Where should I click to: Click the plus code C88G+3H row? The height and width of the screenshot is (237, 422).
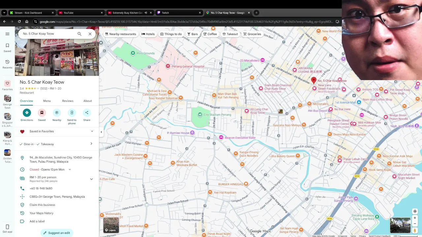pyautogui.click(x=57, y=197)
